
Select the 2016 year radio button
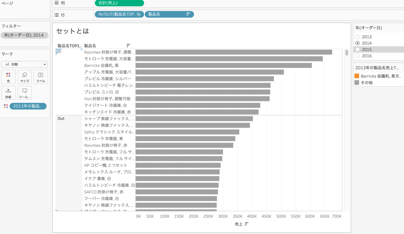(358, 56)
